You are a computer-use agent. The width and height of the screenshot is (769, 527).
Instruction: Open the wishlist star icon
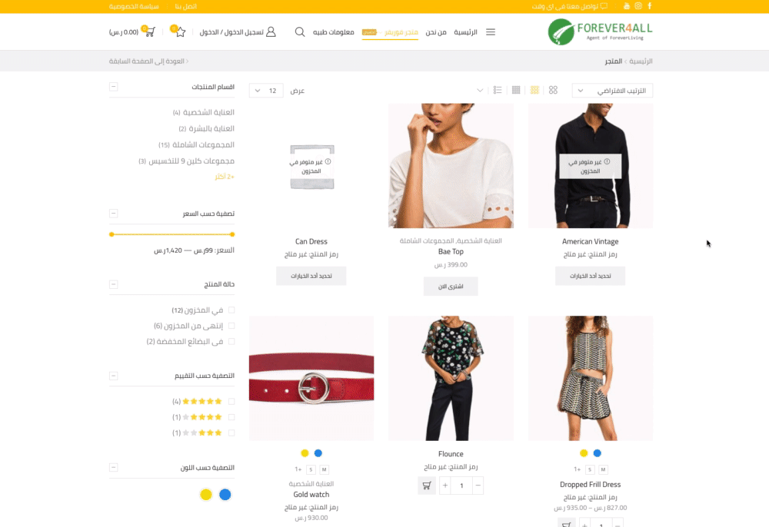coord(180,31)
